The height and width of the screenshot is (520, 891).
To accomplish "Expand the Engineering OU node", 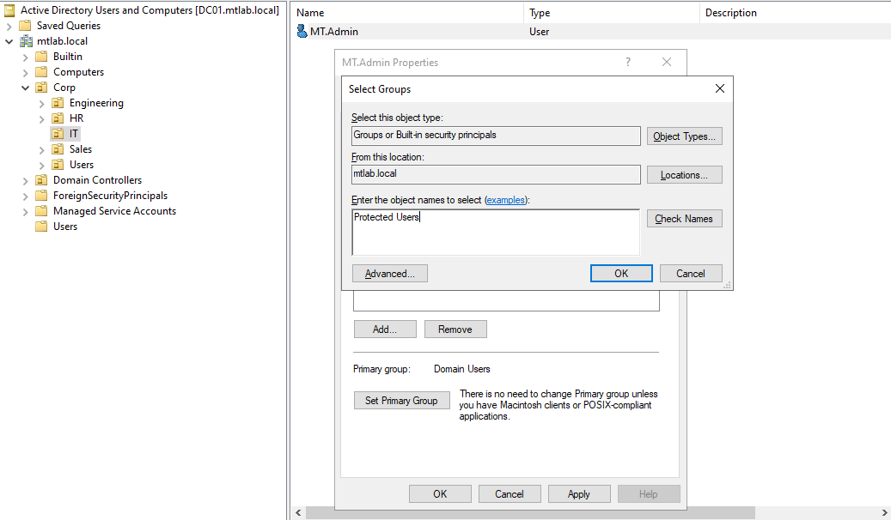I will tap(41, 103).
